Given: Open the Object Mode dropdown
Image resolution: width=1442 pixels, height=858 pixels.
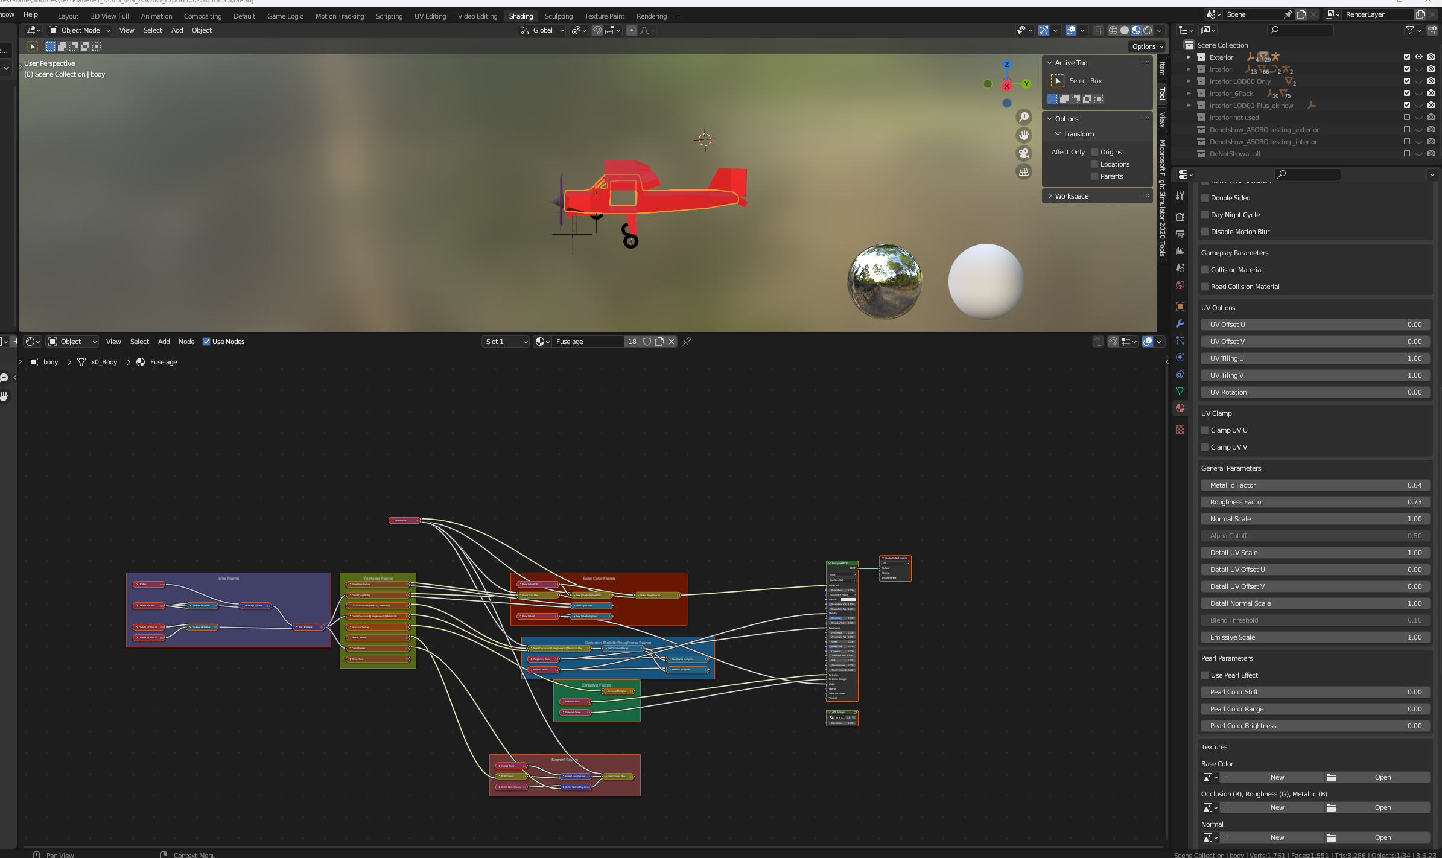Looking at the screenshot, I should 80,30.
